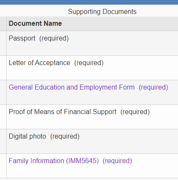Click the (required) label beside Digital photo
Screen dimensions: 178x180
click(65, 136)
